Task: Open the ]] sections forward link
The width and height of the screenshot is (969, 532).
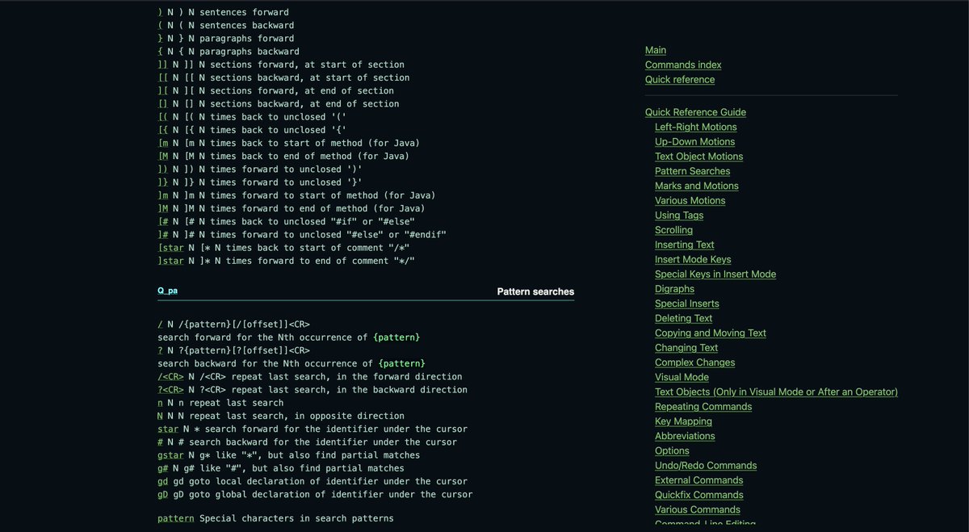Action: (x=162, y=65)
